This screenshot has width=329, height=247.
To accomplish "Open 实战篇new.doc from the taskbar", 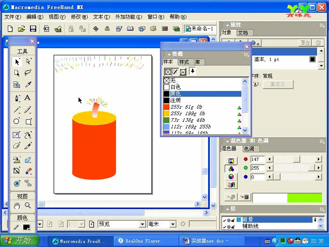I will pos(211,241).
